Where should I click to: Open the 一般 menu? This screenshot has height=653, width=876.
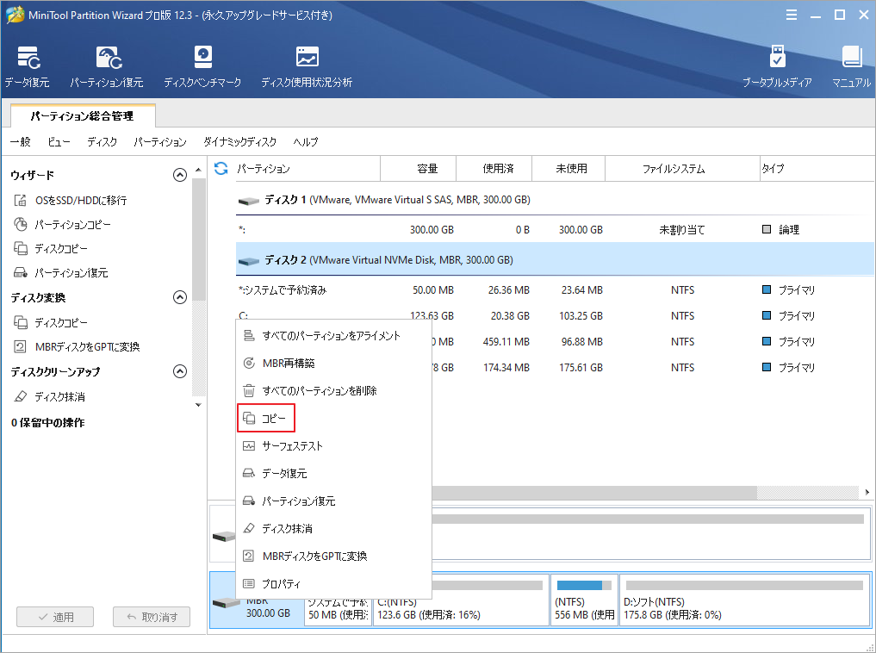tap(21, 142)
